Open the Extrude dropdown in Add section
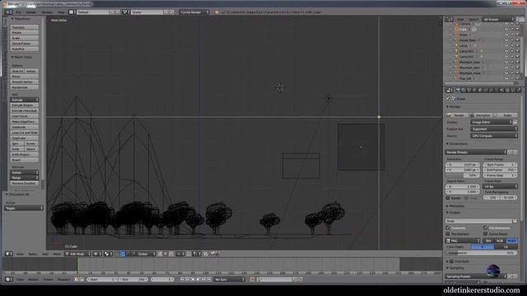 point(24,100)
